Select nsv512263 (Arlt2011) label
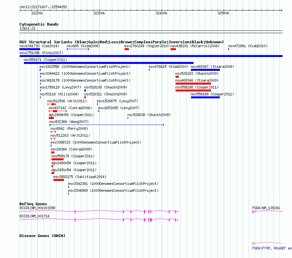This screenshot has width=292, height=258. click(70, 135)
